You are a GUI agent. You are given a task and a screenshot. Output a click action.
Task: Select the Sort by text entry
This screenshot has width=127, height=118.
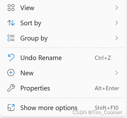click(31, 23)
